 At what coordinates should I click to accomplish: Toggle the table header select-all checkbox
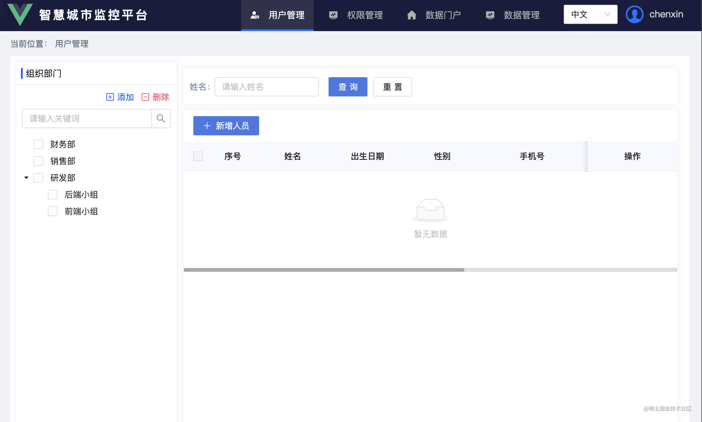click(x=198, y=156)
